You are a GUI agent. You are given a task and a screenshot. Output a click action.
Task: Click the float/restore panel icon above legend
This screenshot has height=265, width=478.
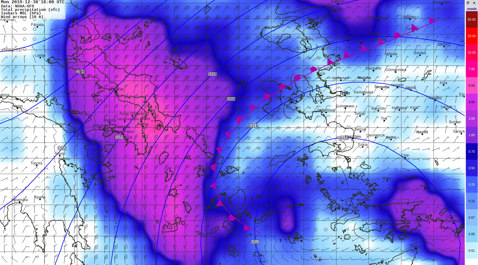(468, 3)
